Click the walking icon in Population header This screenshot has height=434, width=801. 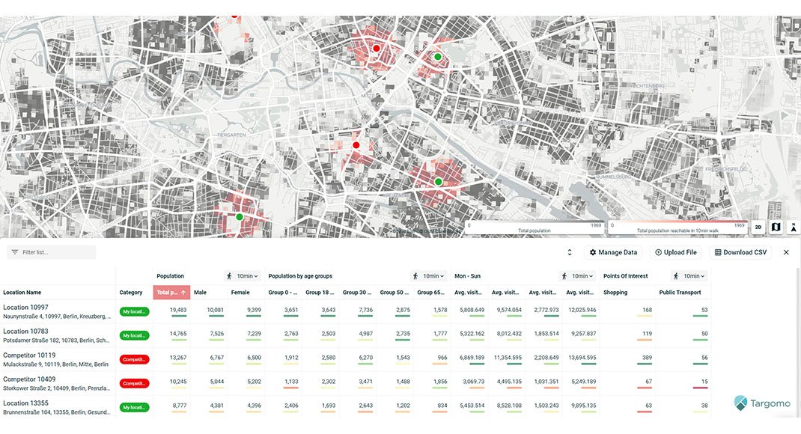(229, 275)
